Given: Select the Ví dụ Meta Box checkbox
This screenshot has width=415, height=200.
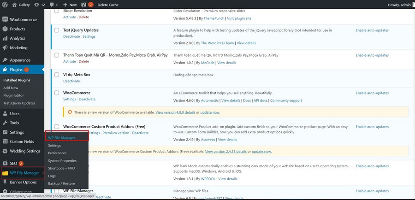Looking at the screenshot, I should pyautogui.click(x=57, y=75).
